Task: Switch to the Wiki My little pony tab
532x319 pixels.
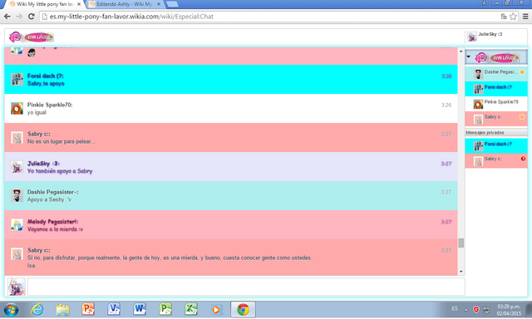Action: (x=45, y=4)
